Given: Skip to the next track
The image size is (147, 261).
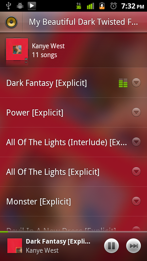Looking at the screenshot, I should [x=134, y=246].
